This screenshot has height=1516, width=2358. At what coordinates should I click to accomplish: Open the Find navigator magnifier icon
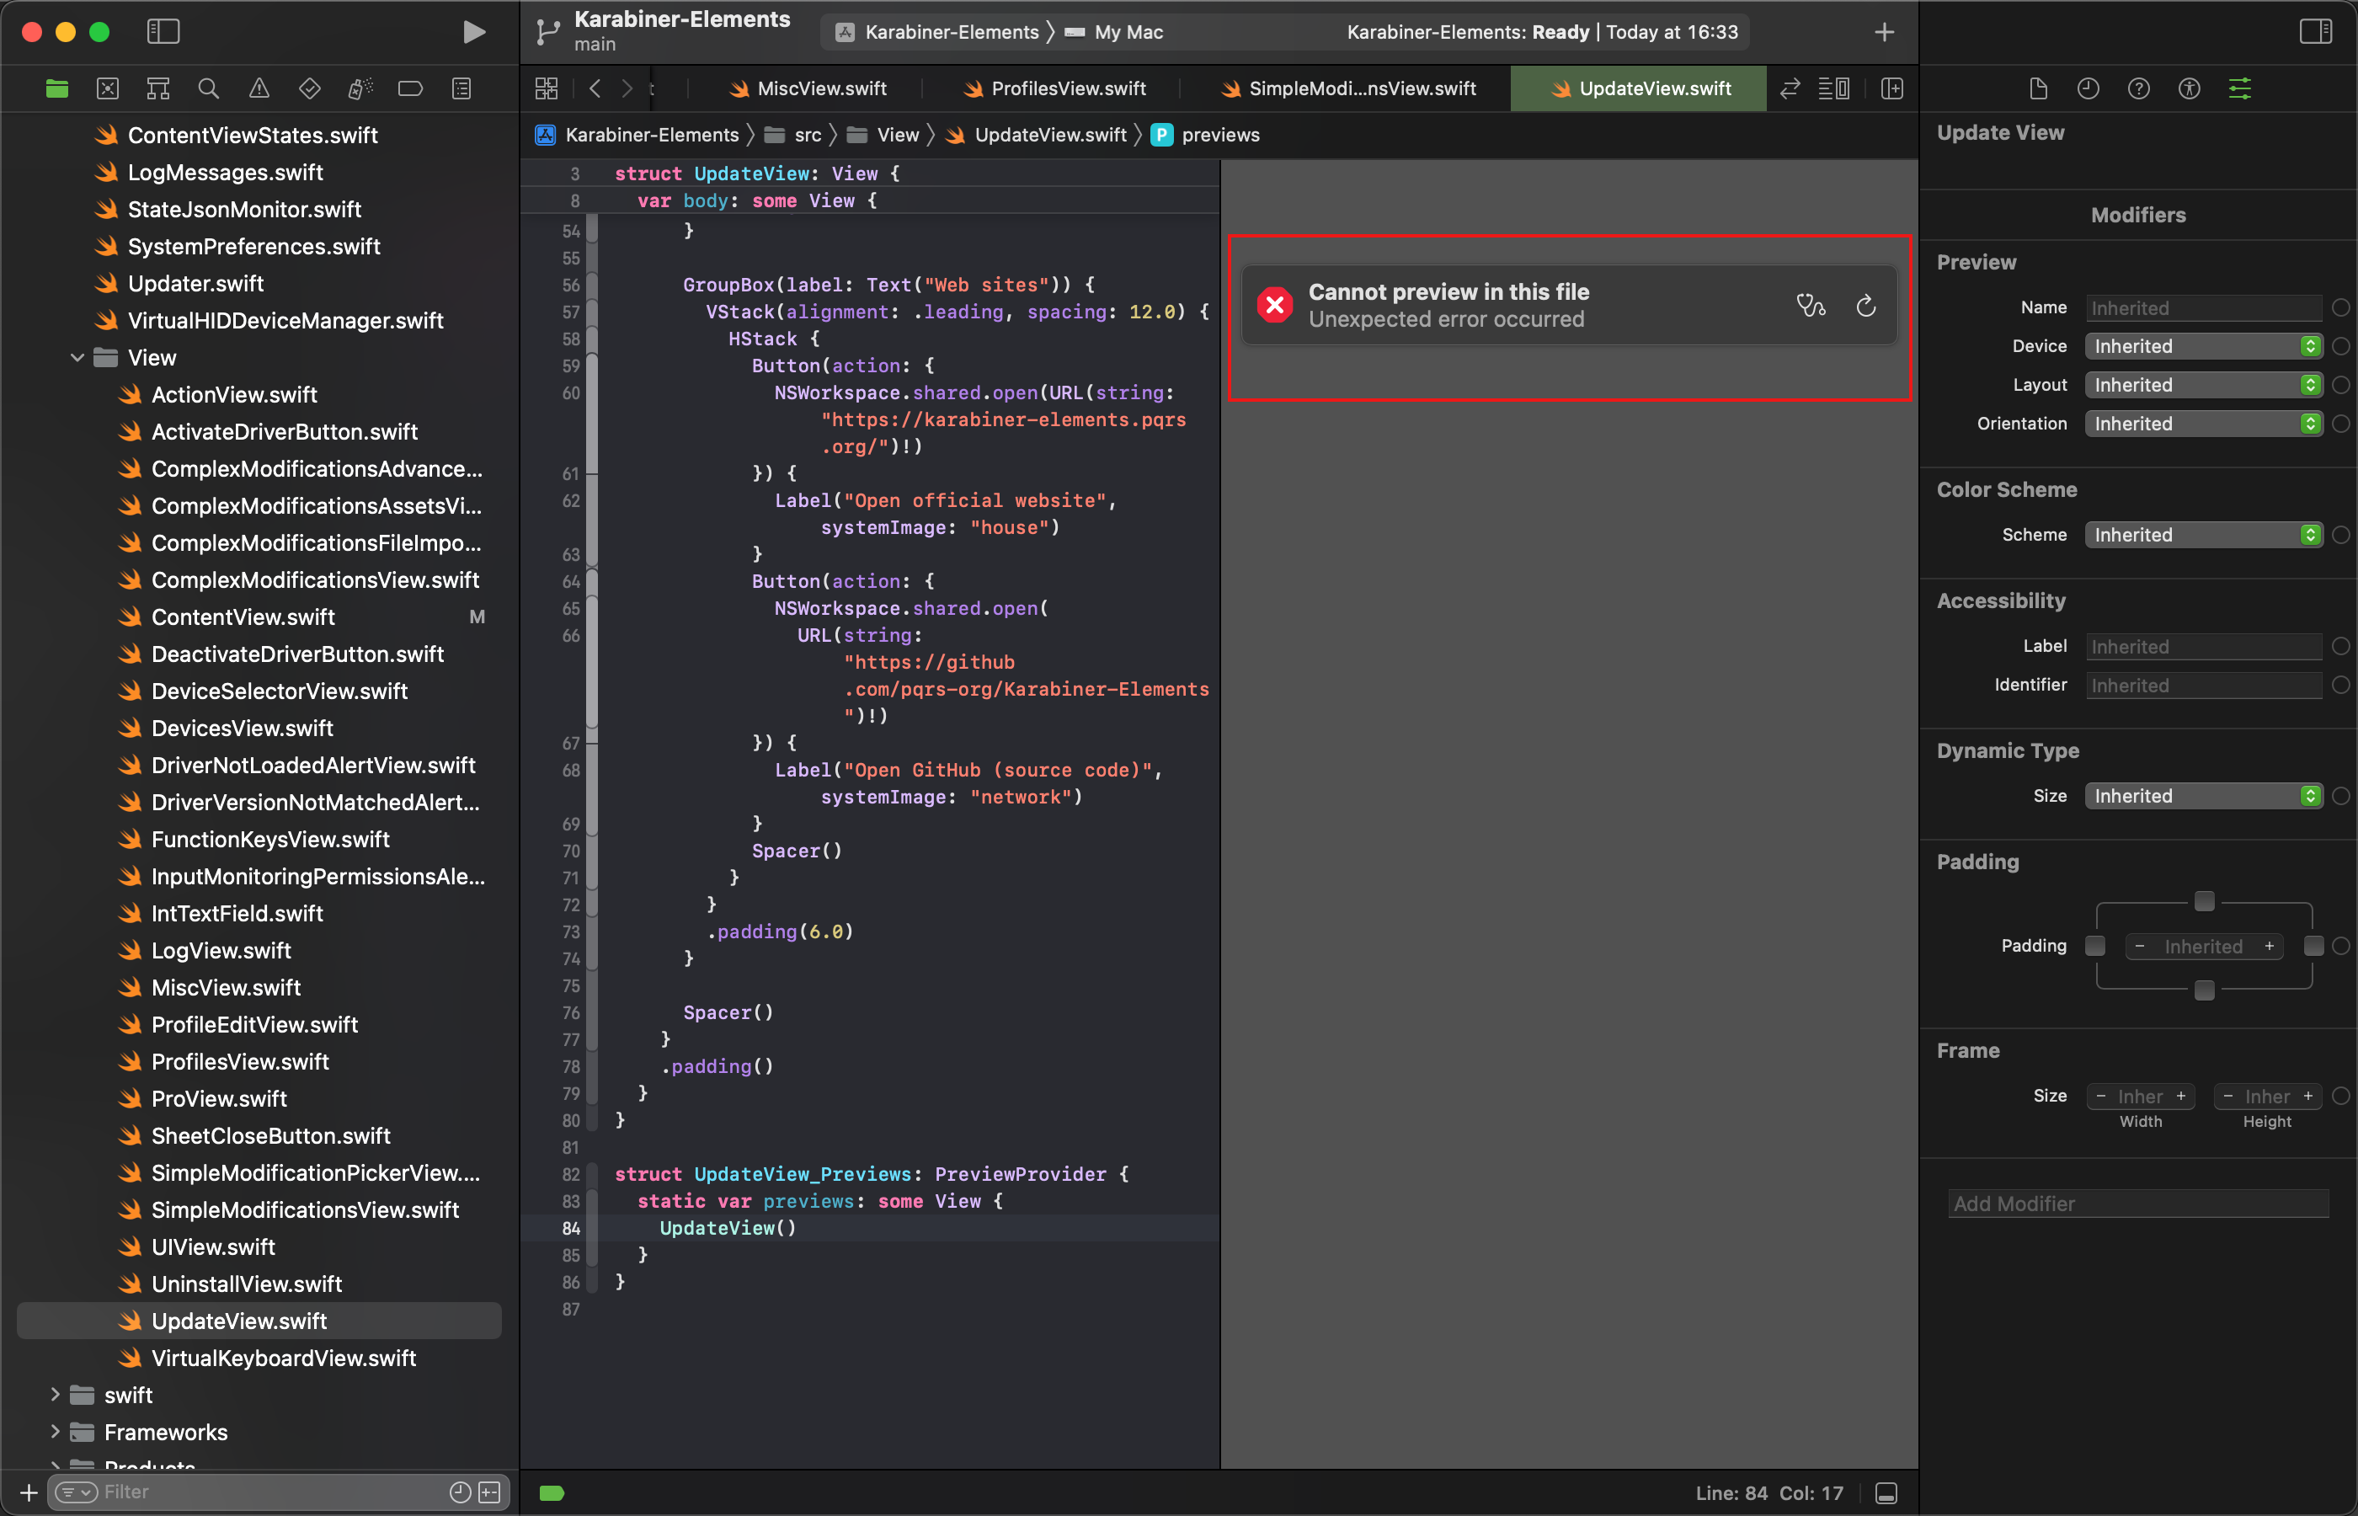coord(208,88)
